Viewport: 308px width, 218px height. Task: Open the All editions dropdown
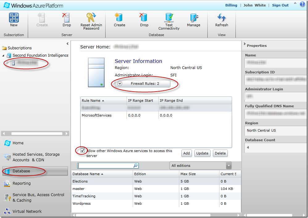200,166
